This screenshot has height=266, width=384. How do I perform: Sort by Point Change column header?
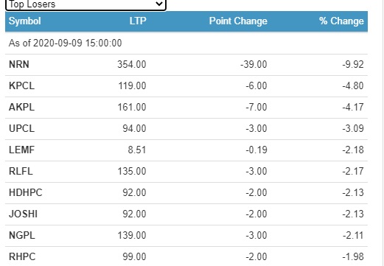pos(238,21)
